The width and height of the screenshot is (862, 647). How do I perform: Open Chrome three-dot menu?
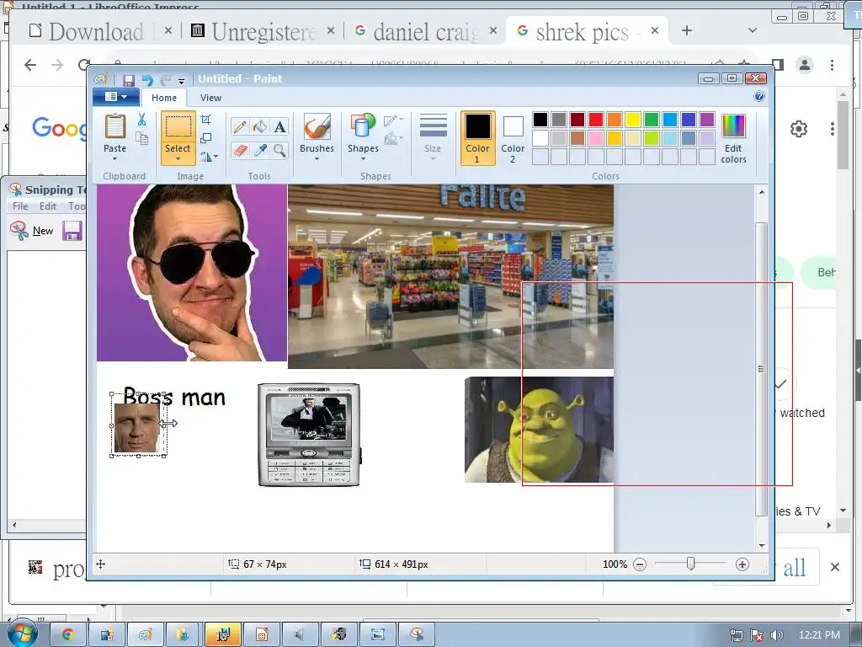[x=833, y=65]
